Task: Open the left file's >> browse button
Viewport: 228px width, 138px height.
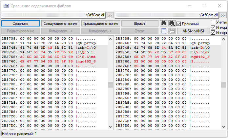Action: (110, 15)
